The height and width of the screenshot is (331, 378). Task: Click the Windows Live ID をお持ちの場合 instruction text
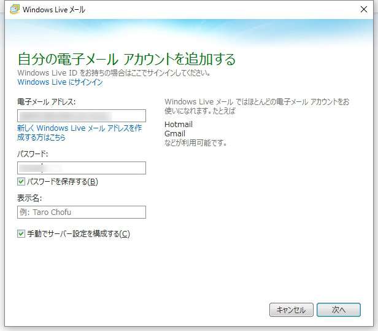point(114,72)
